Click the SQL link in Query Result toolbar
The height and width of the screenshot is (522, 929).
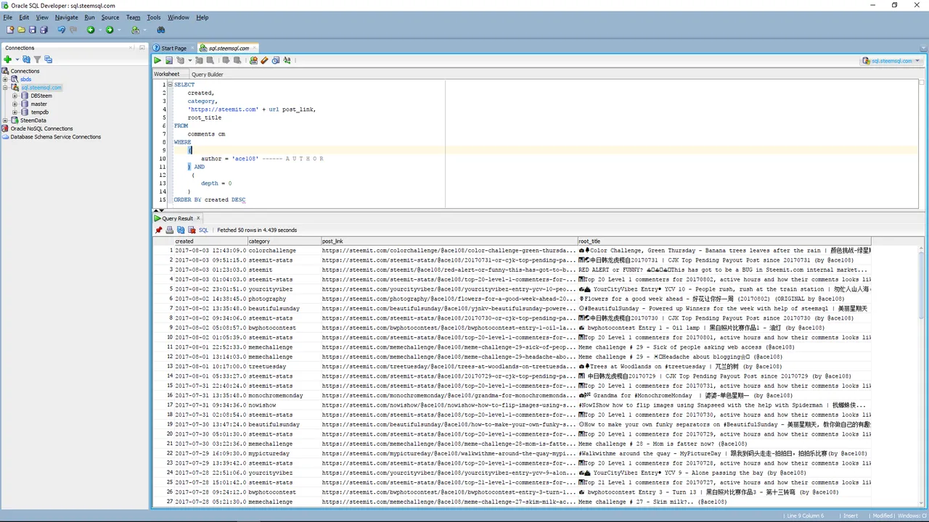pyautogui.click(x=203, y=230)
